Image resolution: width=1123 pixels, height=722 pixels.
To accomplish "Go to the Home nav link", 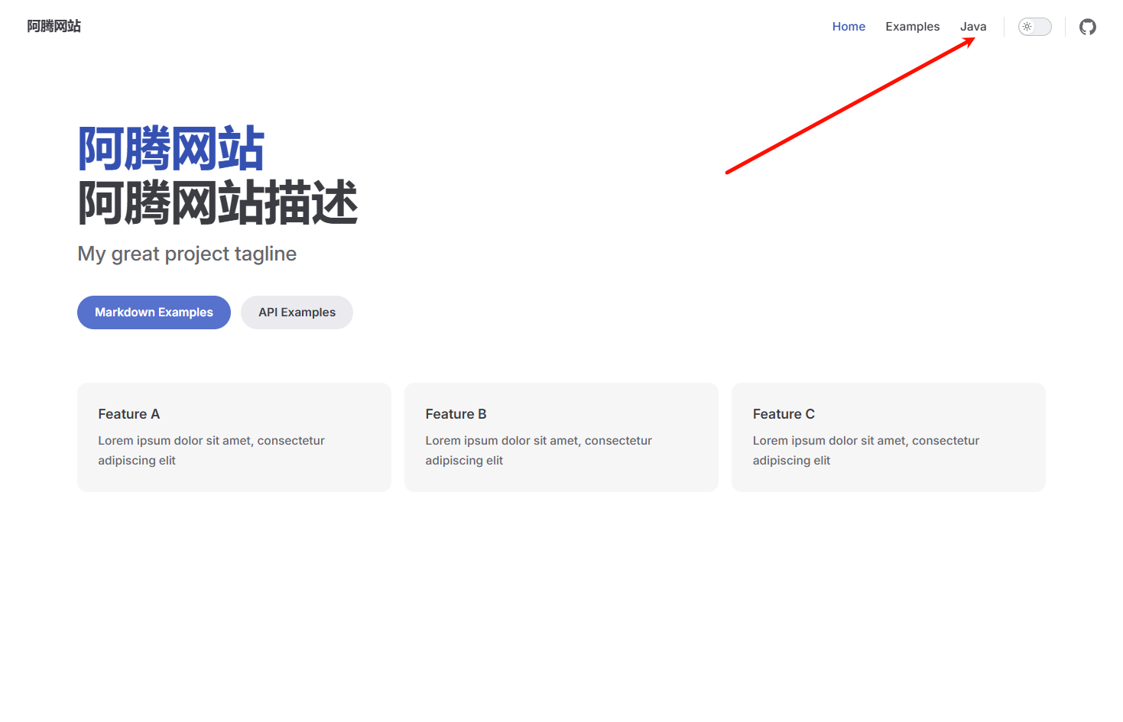I will click(x=849, y=27).
